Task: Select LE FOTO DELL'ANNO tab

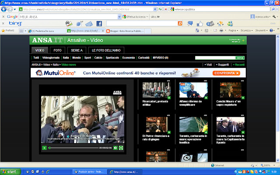Action: point(106,50)
